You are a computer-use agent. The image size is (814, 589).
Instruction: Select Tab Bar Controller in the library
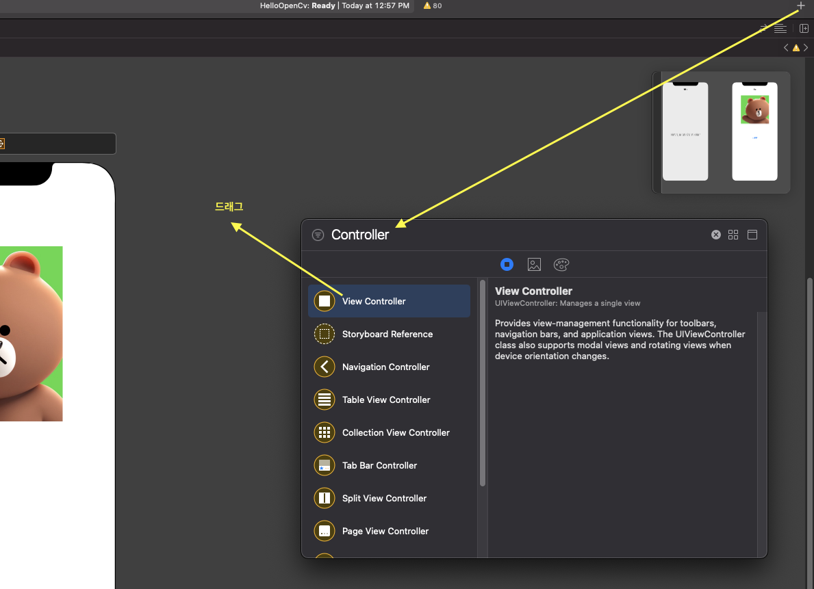click(389, 465)
